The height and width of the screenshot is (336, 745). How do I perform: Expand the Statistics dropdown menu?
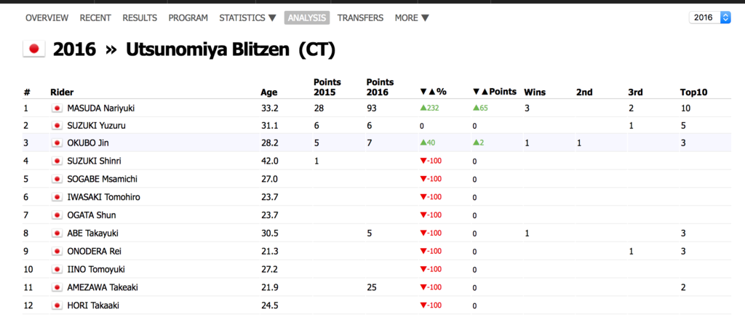point(247,17)
